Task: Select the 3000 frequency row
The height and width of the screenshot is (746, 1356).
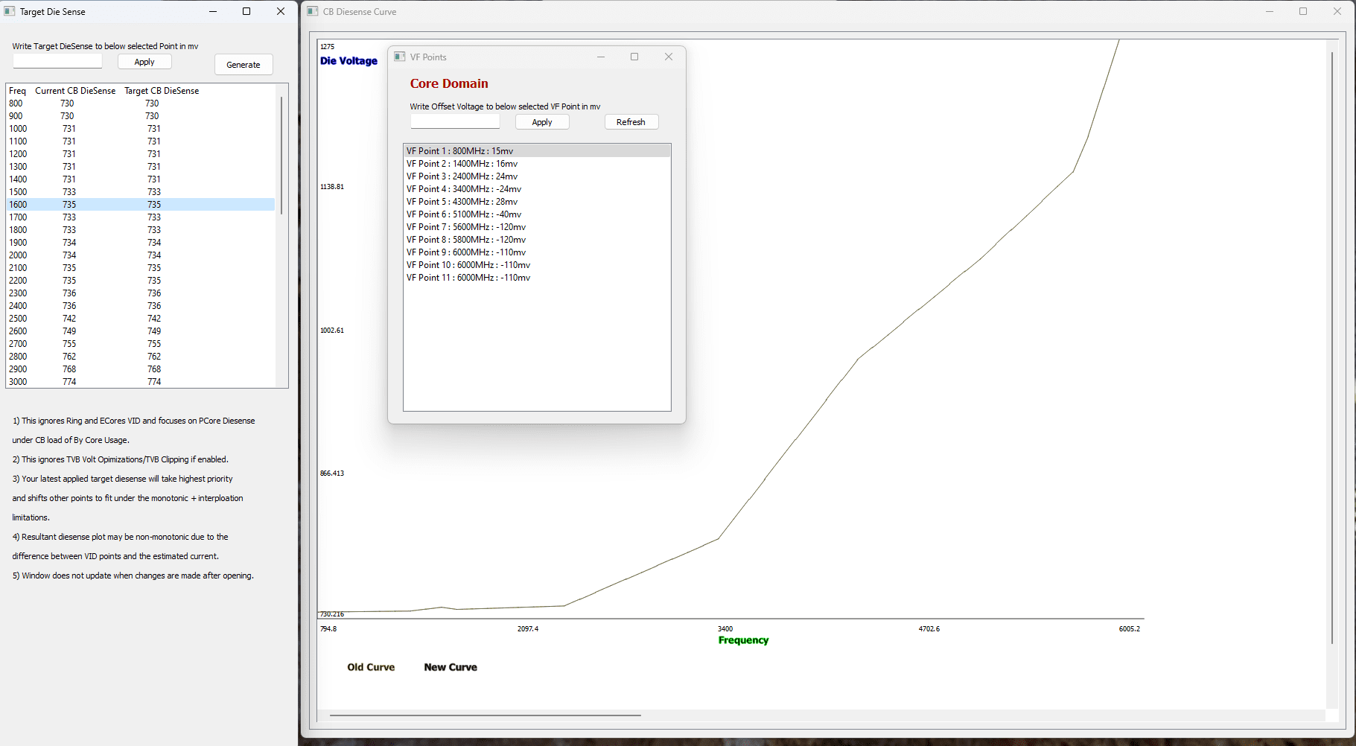Action: tap(141, 382)
